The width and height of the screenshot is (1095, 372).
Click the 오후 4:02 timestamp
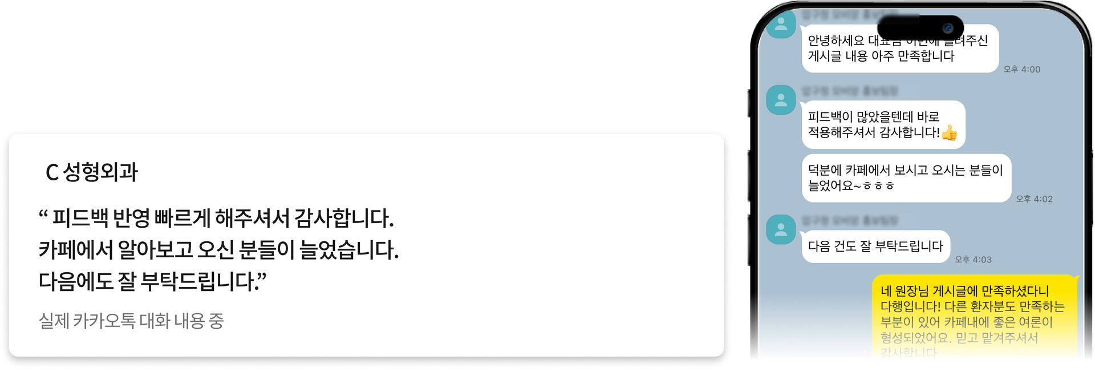click(1035, 199)
